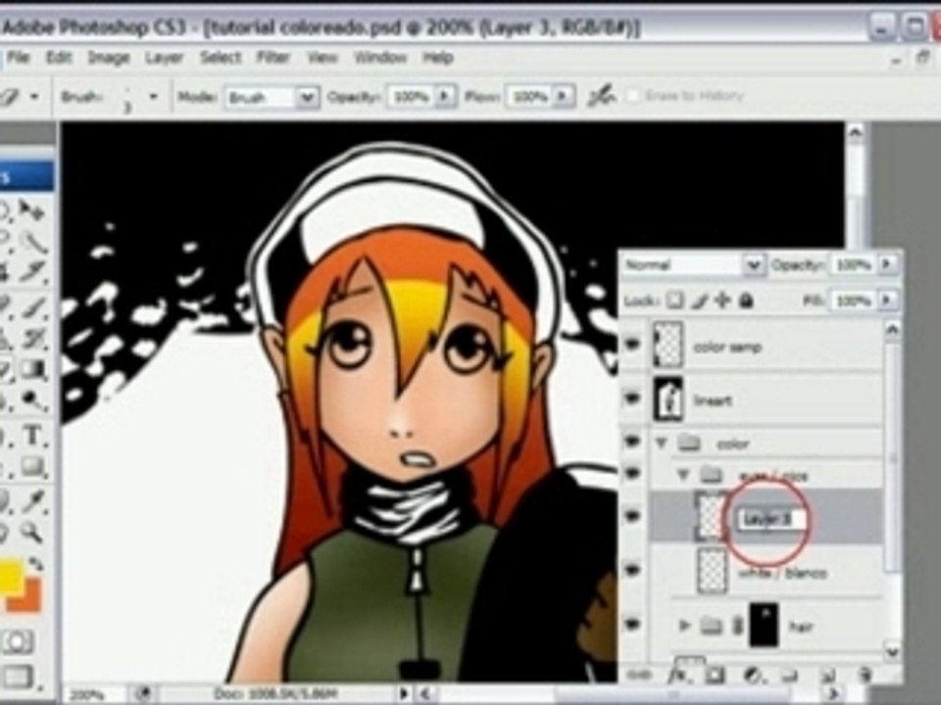Toggle Quick Mask mode
This screenshot has height=705, width=941.
pyautogui.click(x=18, y=640)
